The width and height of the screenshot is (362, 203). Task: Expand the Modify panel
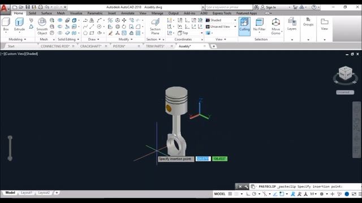[x=126, y=39]
